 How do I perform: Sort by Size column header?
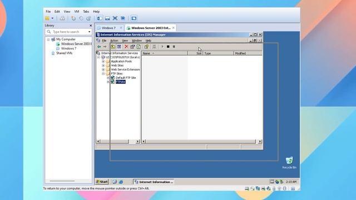click(x=195, y=53)
